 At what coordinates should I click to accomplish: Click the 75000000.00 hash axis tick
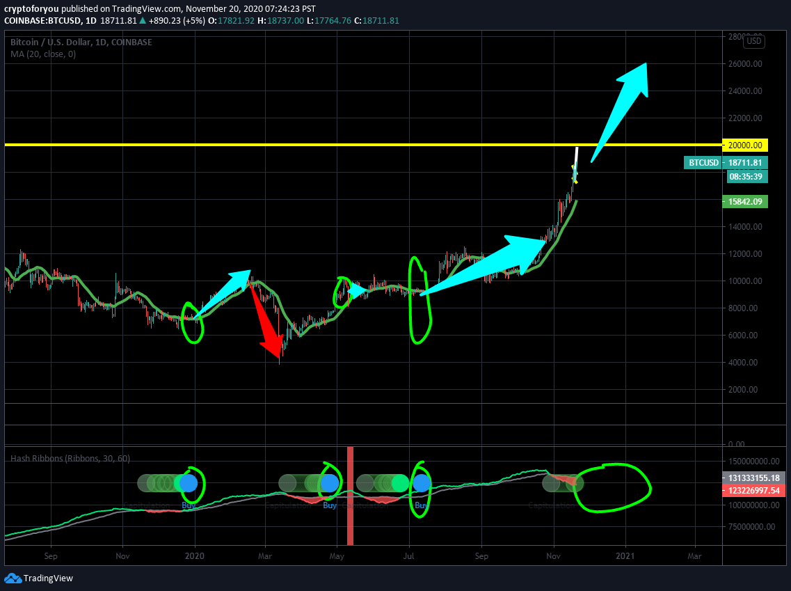(751, 527)
